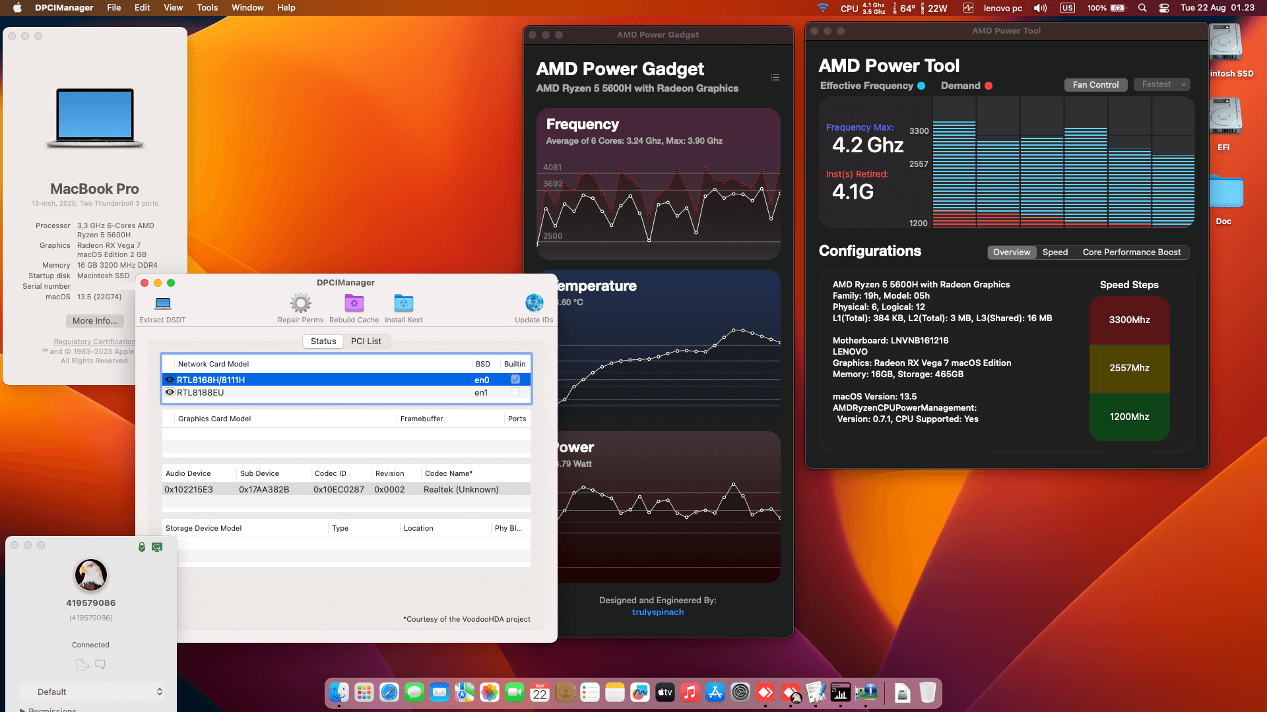Select Speed configuration tab
The height and width of the screenshot is (712, 1267).
(x=1055, y=252)
